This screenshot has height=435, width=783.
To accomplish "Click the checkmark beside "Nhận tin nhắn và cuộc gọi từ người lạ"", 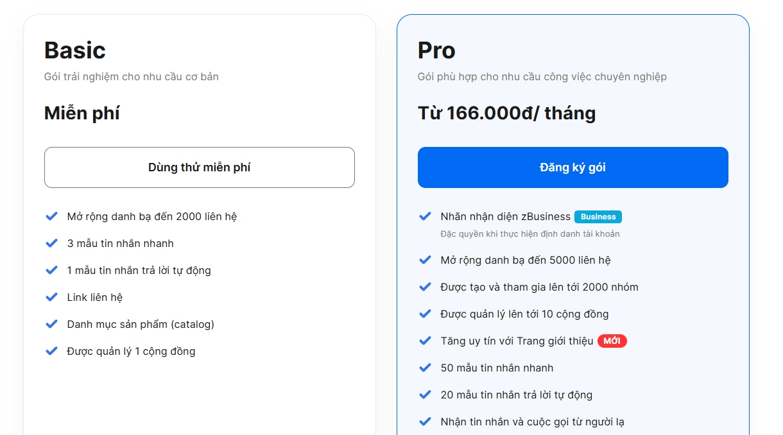I will click(425, 422).
